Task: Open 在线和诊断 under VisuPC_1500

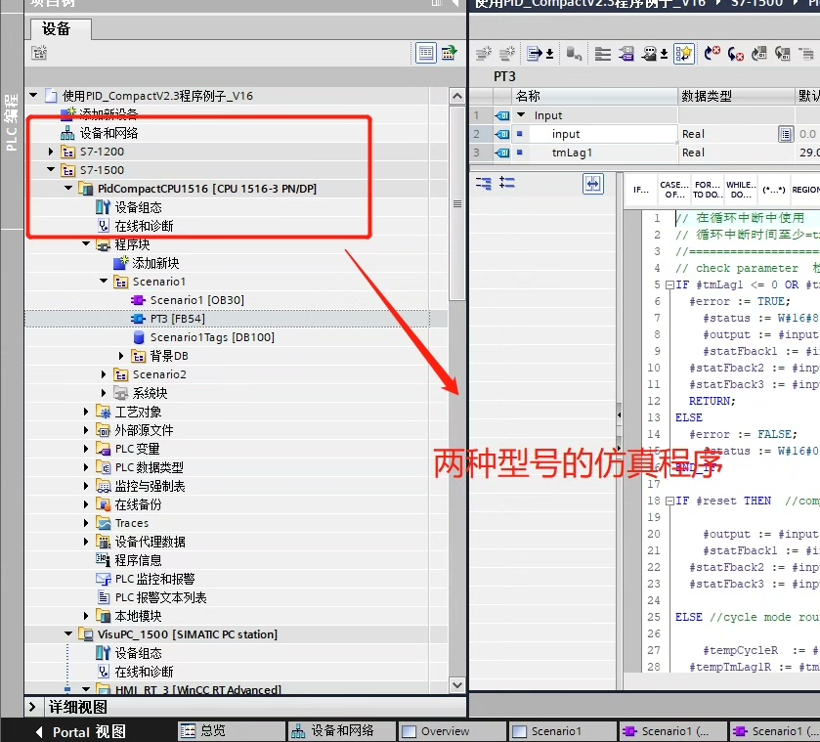Action: pos(144,672)
